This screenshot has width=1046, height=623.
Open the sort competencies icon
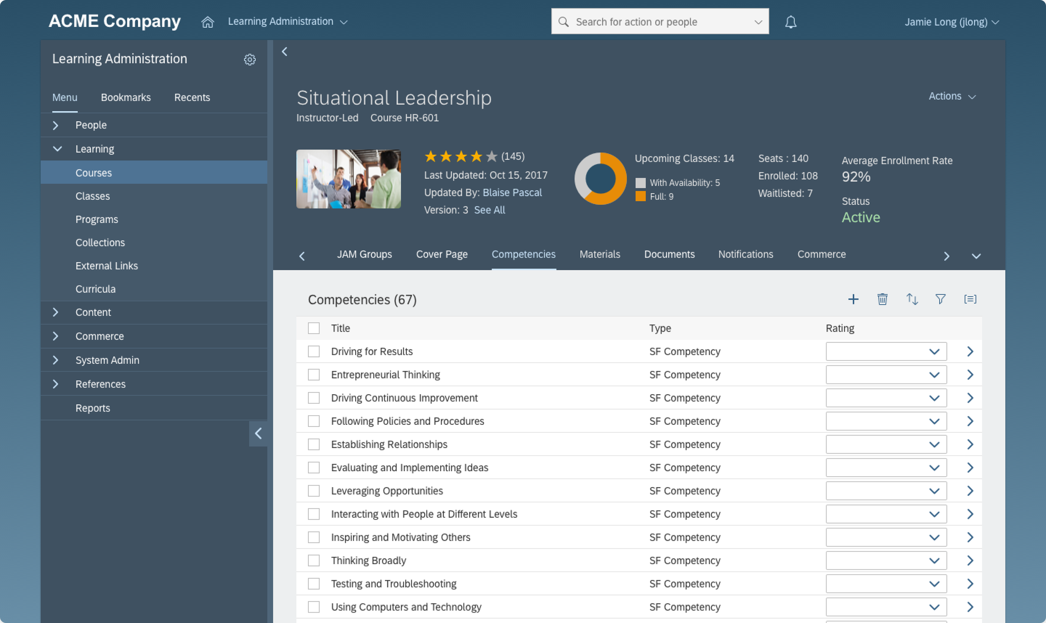point(912,299)
